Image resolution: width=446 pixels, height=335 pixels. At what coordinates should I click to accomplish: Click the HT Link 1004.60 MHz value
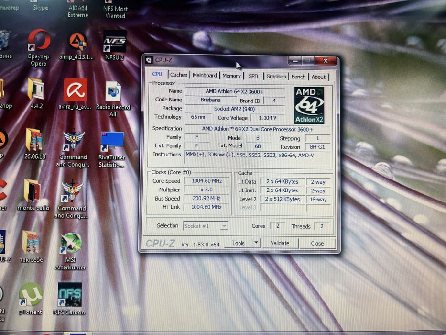tap(206, 207)
